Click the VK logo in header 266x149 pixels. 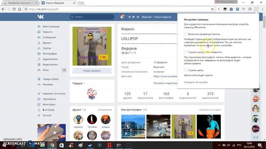pos(41,17)
